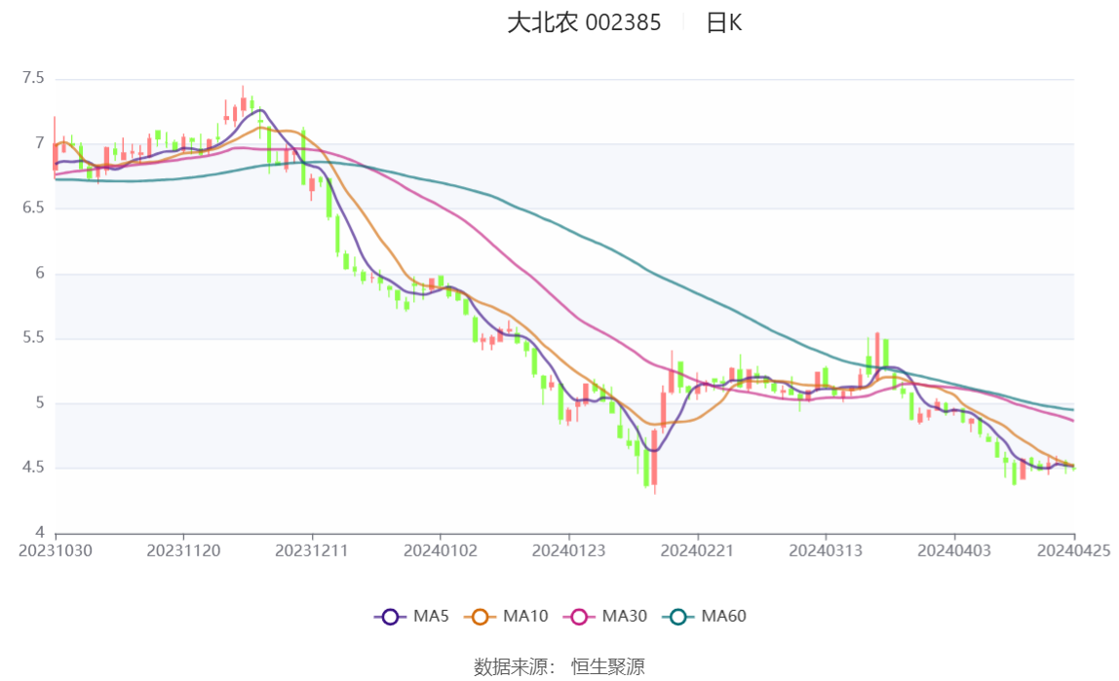Image resolution: width=1119 pixels, height=681 pixels.
Task: Select the 20231211 date axis label
Action: coord(312,551)
